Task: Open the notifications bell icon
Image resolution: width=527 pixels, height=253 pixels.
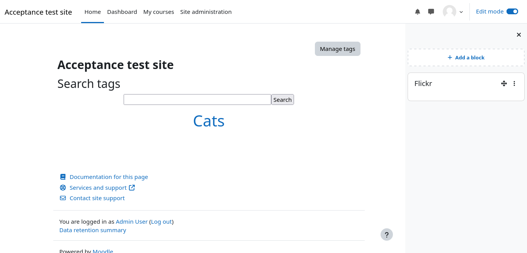Action: point(417,12)
